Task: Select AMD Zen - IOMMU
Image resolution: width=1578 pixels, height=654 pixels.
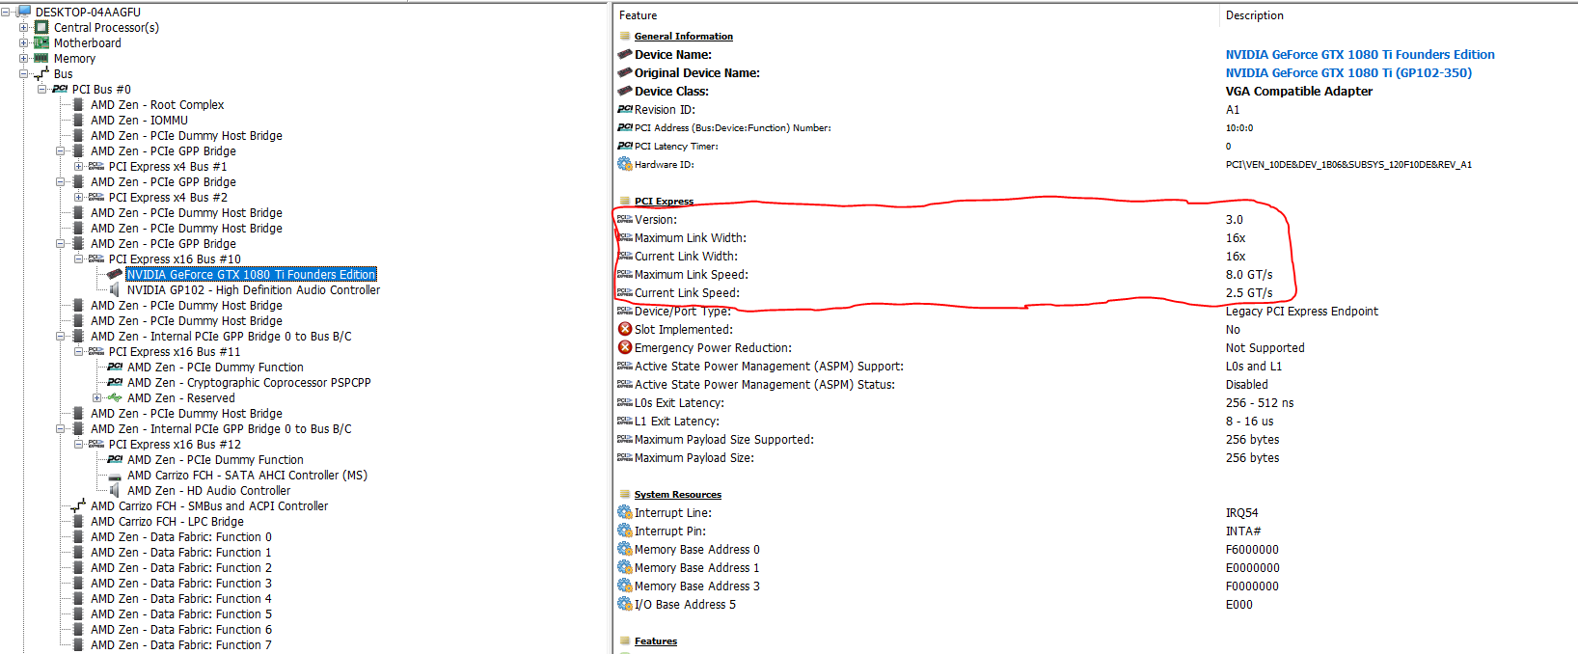Action: [x=139, y=120]
